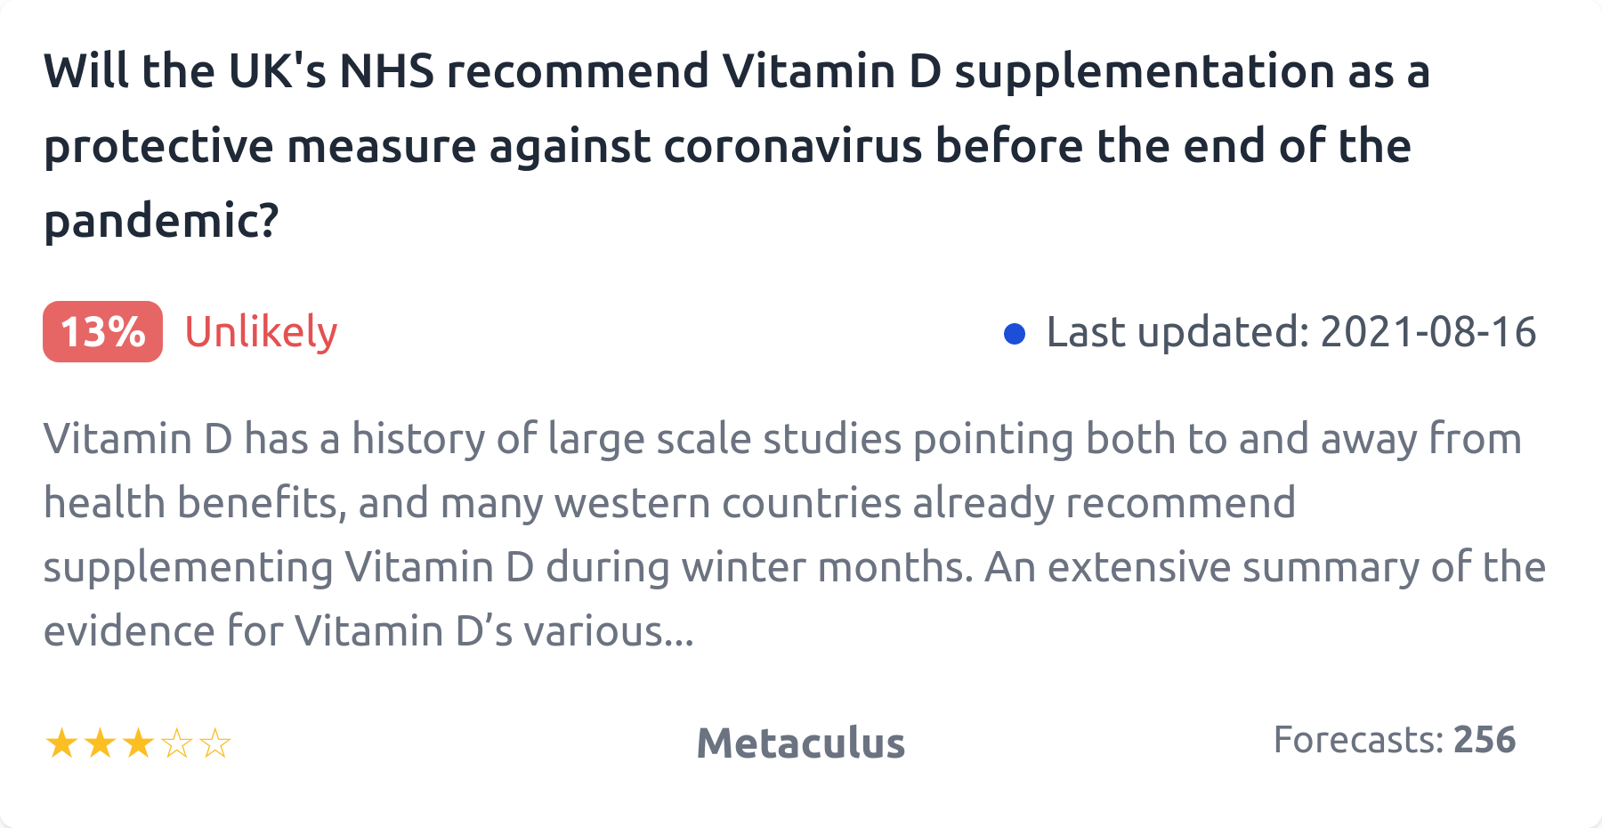Click "pandemic?" on the title's last line

point(161,220)
